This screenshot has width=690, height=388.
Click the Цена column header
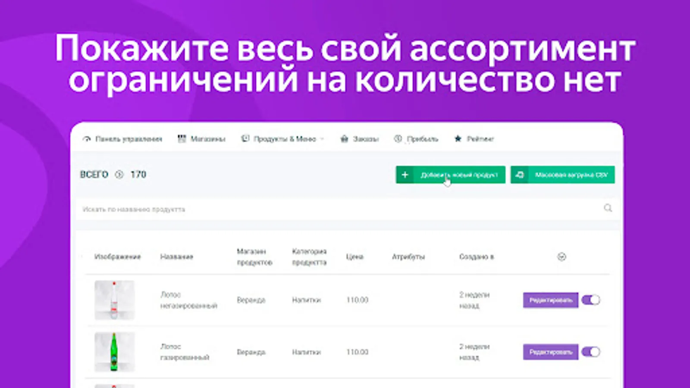point(354,257)
